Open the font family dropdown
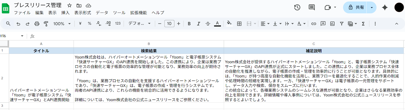 pos(139,23)
